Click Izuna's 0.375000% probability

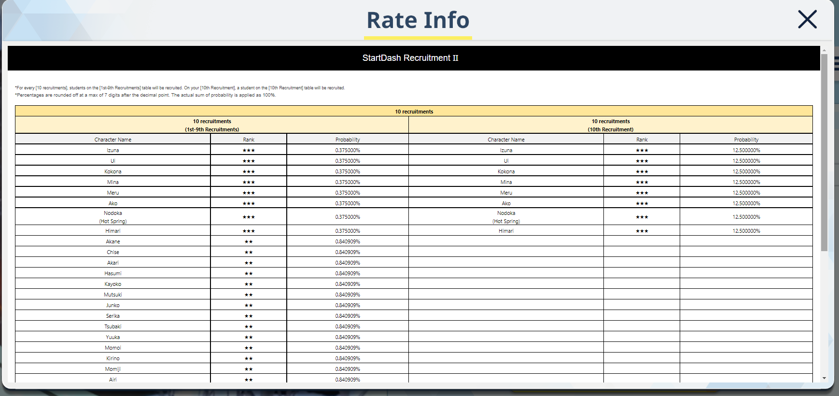348,150
